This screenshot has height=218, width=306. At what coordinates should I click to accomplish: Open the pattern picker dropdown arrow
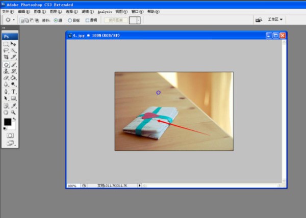click(139, 20)
